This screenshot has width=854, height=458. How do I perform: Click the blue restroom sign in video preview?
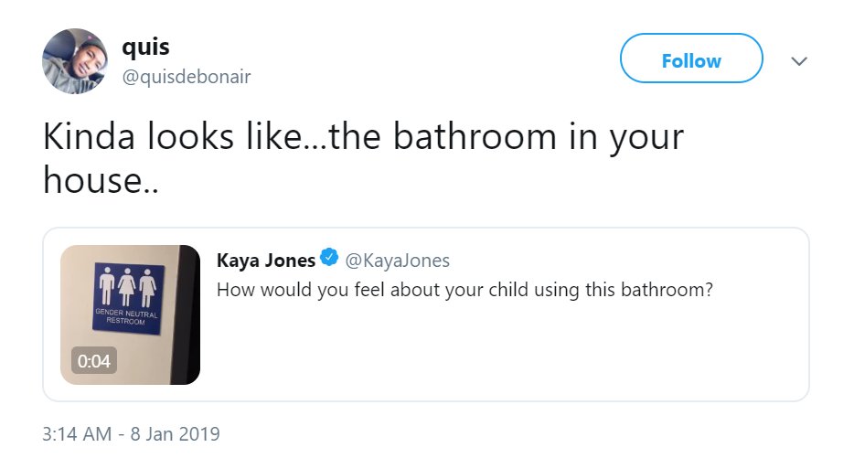pyautogui.click(x=129, y=298)
